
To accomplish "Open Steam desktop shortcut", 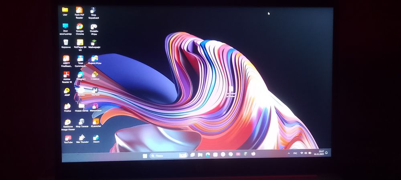I will click(x=96, y=139).
